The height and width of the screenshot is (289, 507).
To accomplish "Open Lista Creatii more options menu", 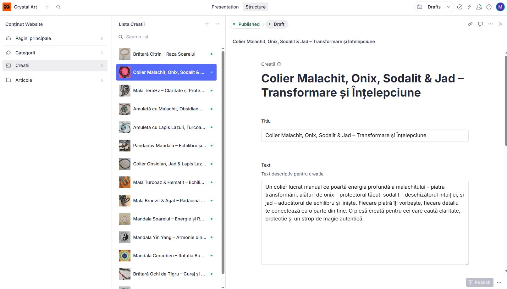I will [x=217, y=24].
